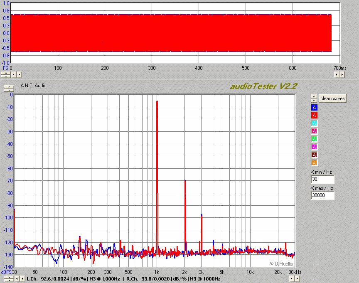Select the green A curve swatch
359x283 pixels.
tap(314, 139)
